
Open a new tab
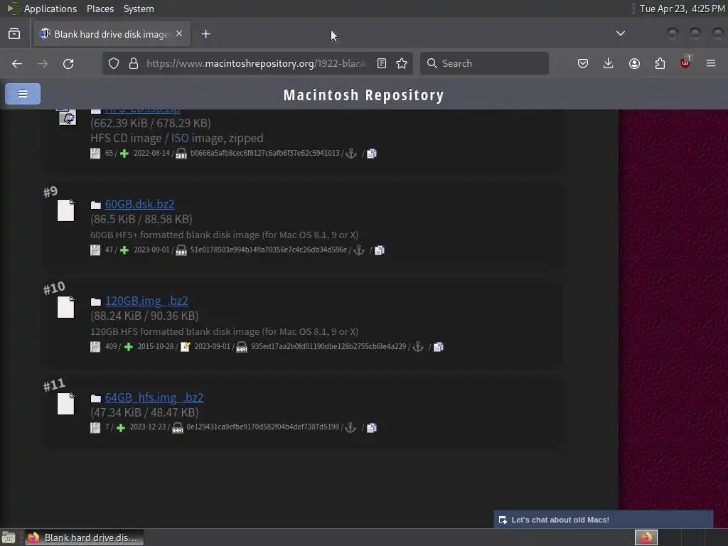point(205,34)
